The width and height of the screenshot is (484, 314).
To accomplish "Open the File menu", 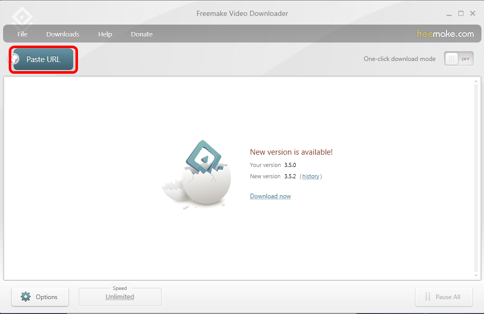I will click(x=22, y=34).
